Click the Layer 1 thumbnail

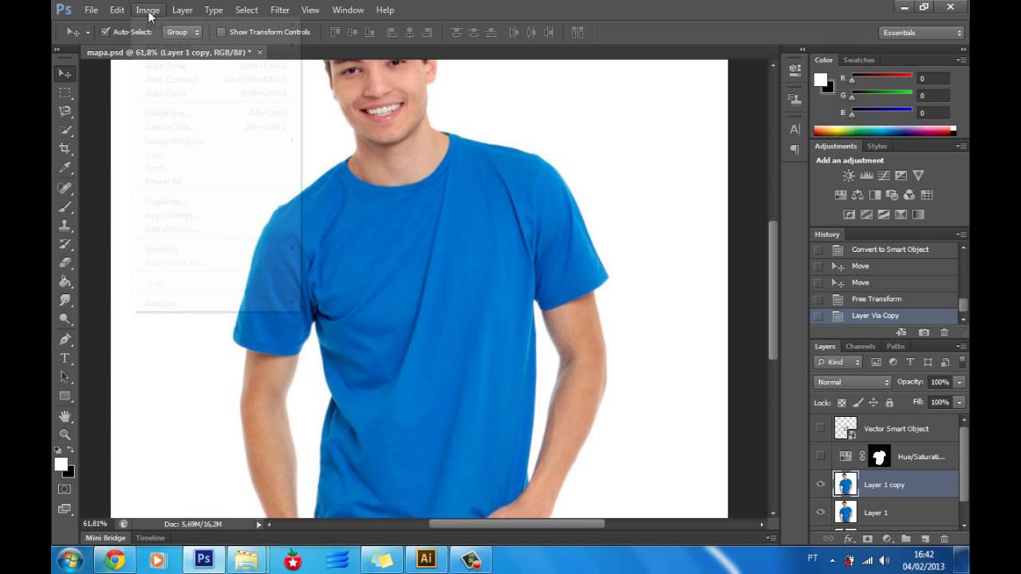click(x=846, y=512)
